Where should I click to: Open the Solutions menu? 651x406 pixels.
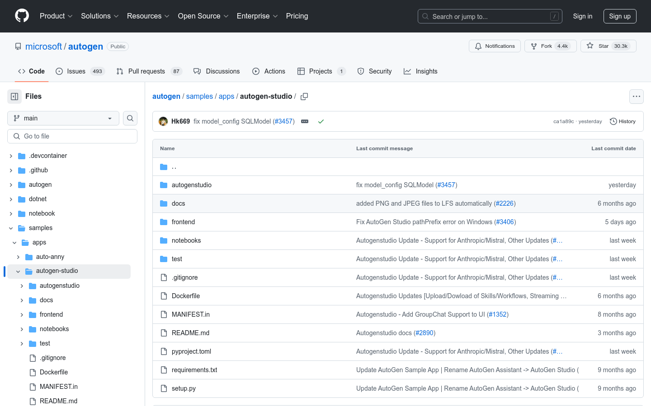tap(100, 16)
